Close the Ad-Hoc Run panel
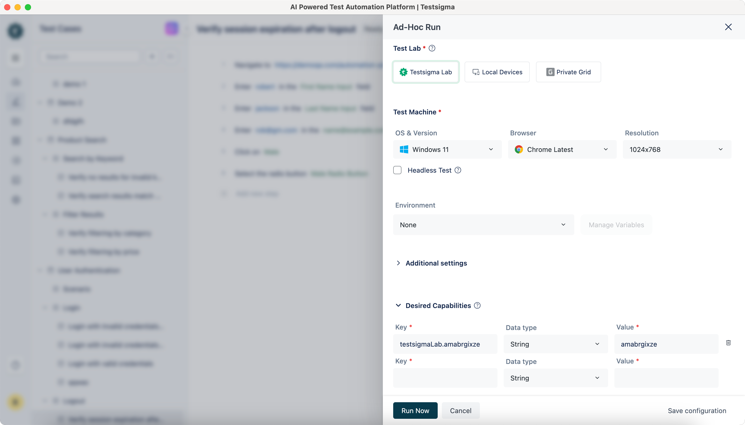The width and height of the screenshot is (745, 425). coord(728,27)
